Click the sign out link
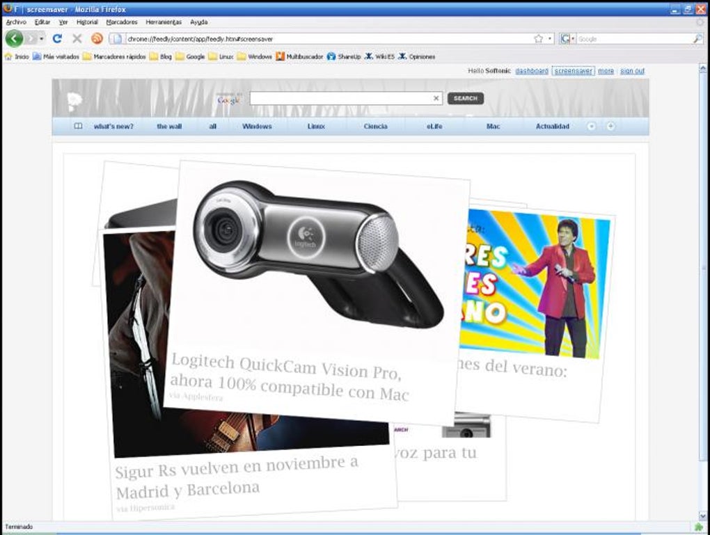The width and height of the screenshot is (710, 535). tap(632, 71)
